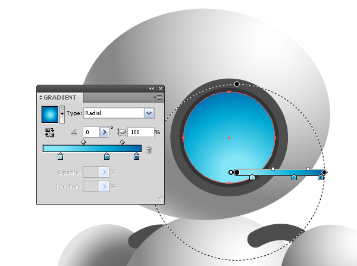The height and width of the screenshot is (266, 357).
Task: Select the left midpoint diamond on gradient slider
Action: pos(83,142)
